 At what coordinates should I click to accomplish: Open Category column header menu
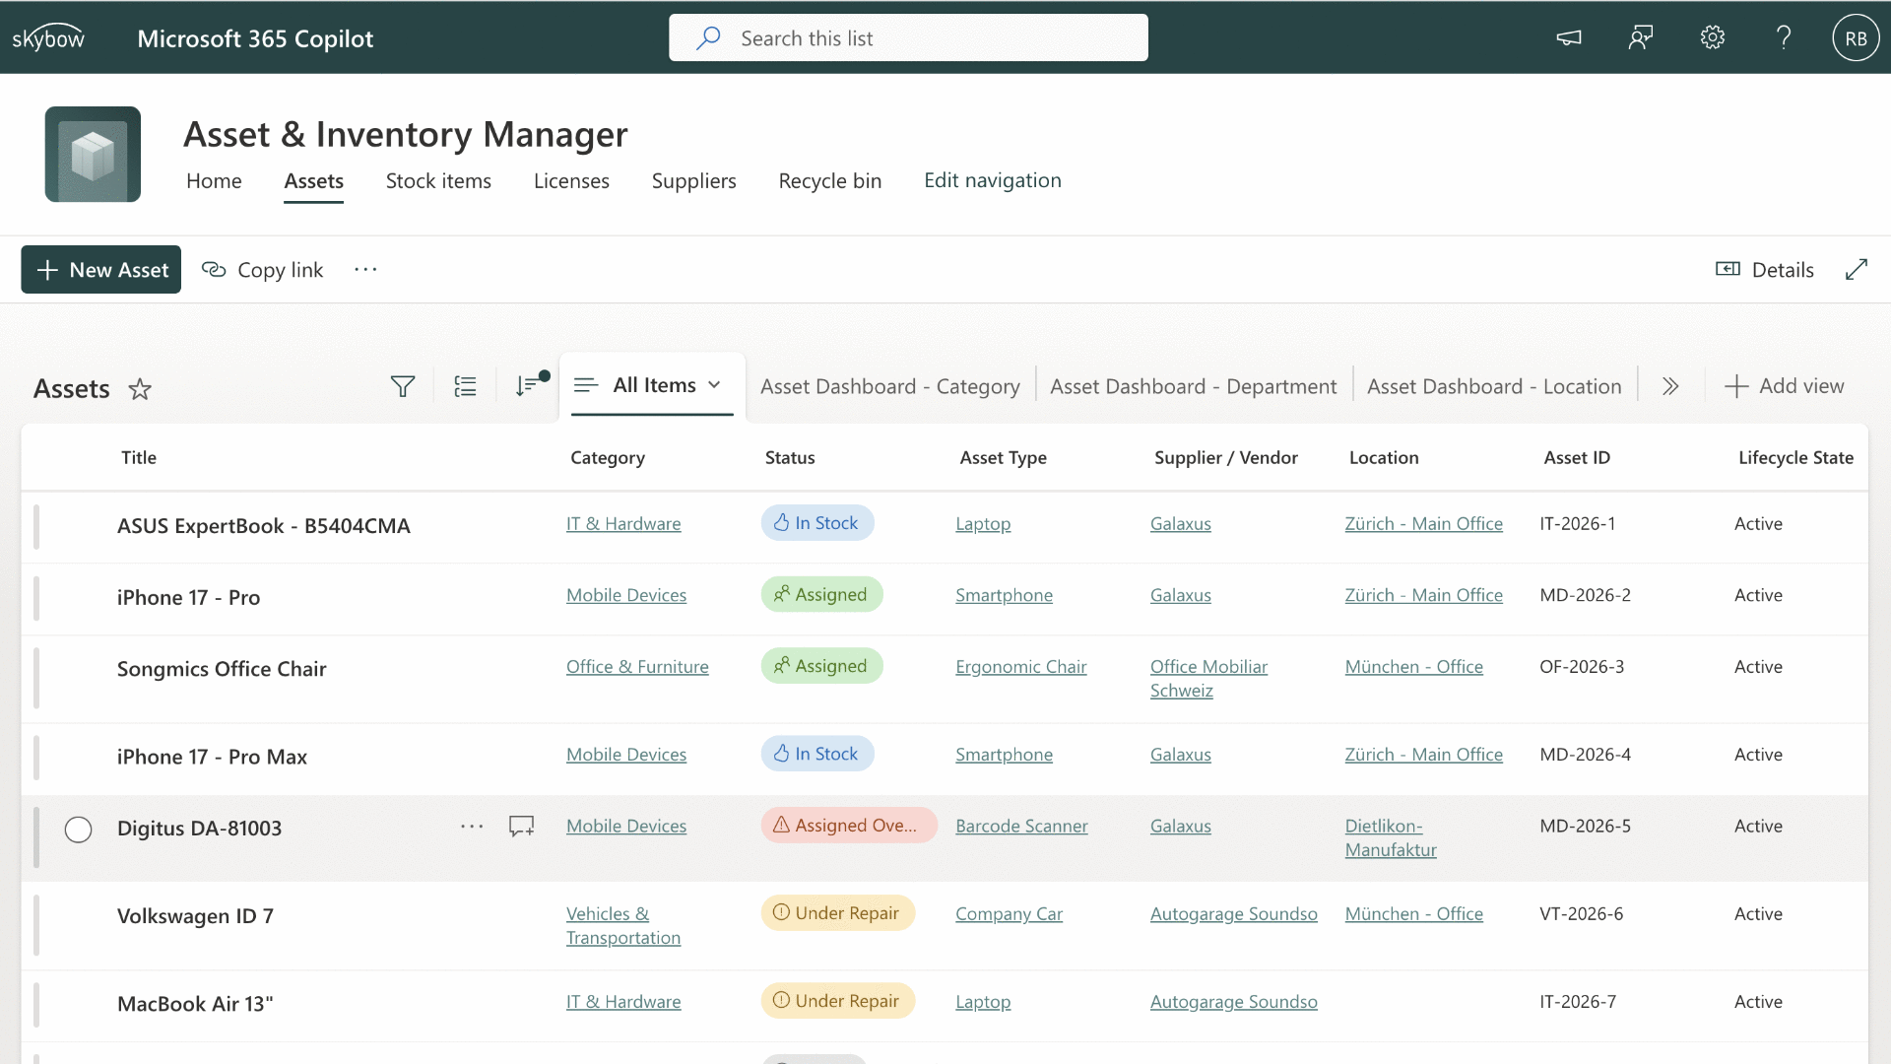[608, 457]
